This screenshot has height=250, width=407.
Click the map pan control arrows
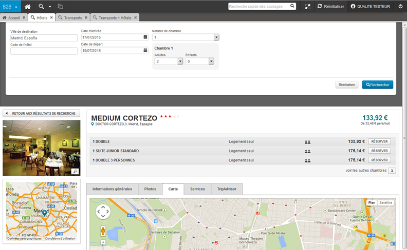(x=103, y=211)
